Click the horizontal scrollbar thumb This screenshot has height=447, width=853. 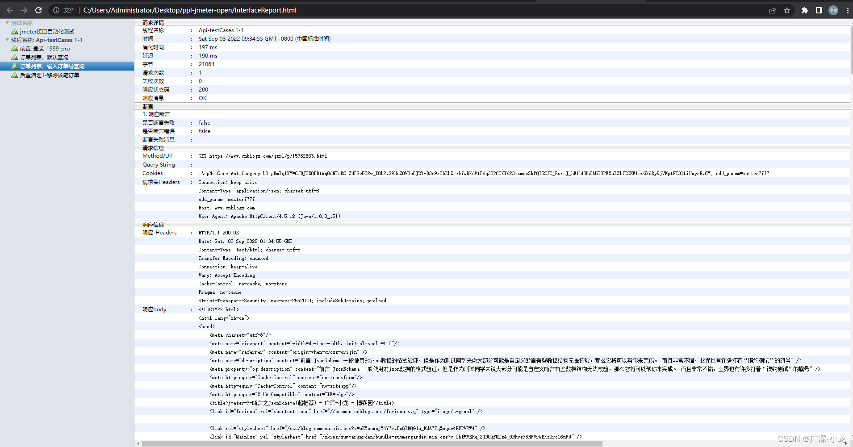tap(372, 443)
